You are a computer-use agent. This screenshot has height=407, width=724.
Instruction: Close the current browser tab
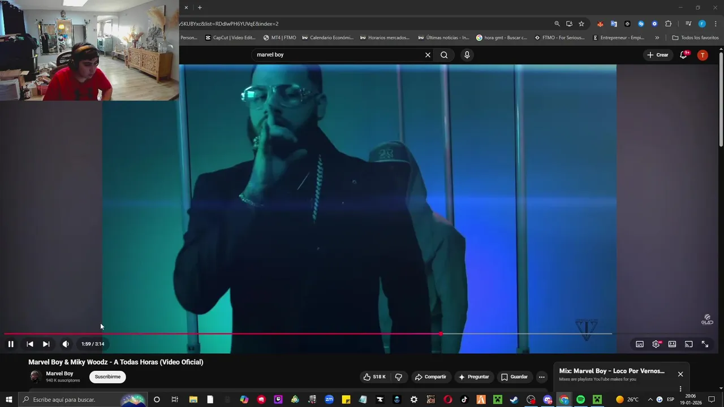coord(186,7)
